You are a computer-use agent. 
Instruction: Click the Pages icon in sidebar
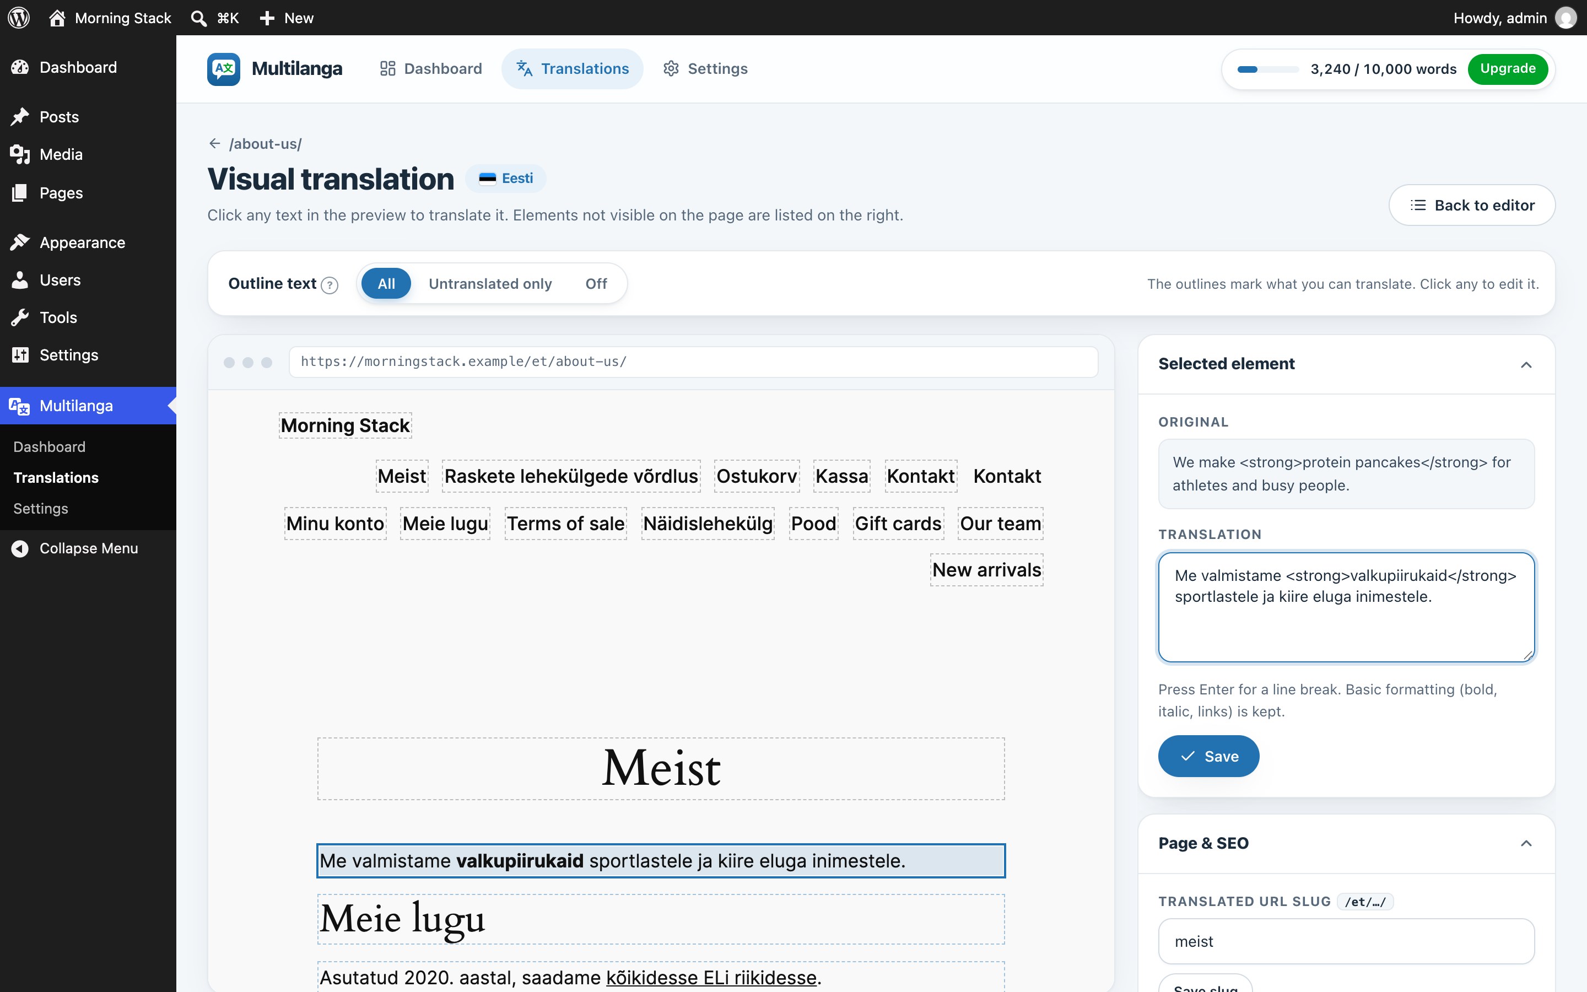coord(20,193)
